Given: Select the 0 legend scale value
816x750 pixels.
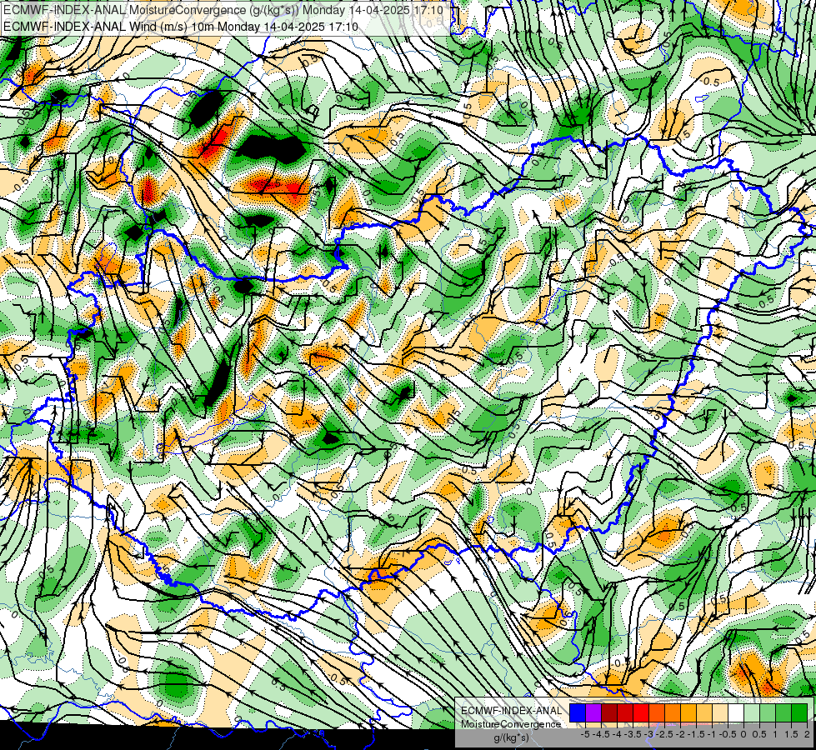Looking at the screenshot, I should coord(743,734).
